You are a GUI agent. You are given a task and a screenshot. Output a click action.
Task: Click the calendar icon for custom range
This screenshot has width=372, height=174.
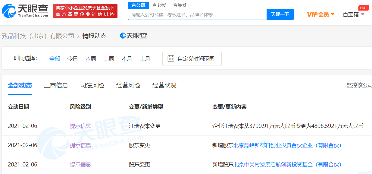[171, 59]
